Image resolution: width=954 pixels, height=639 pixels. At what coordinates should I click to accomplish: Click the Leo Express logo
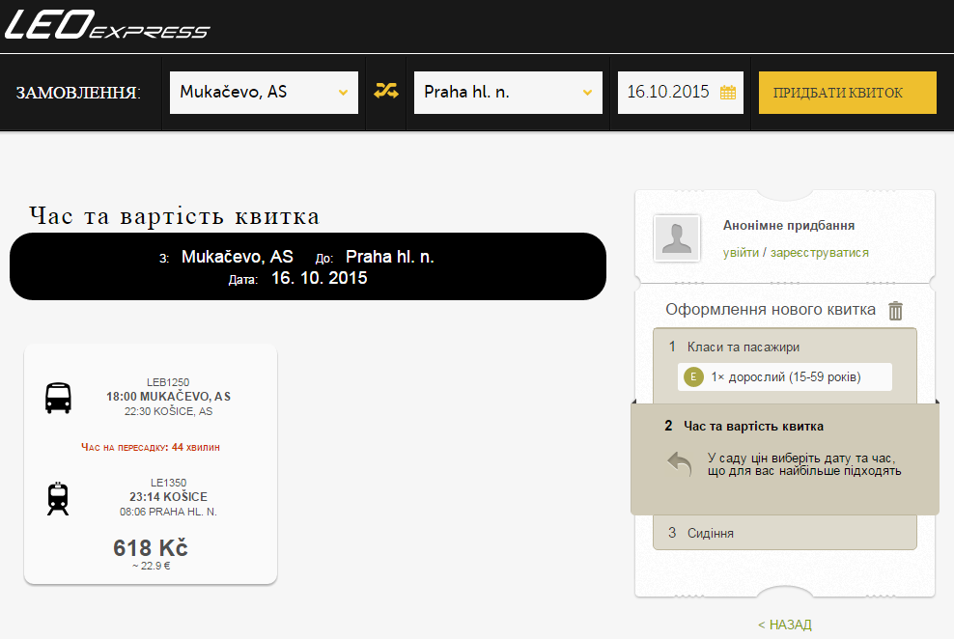pos(107,25)
